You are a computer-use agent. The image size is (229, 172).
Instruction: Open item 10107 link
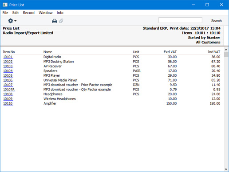click(x=8, y=85)
